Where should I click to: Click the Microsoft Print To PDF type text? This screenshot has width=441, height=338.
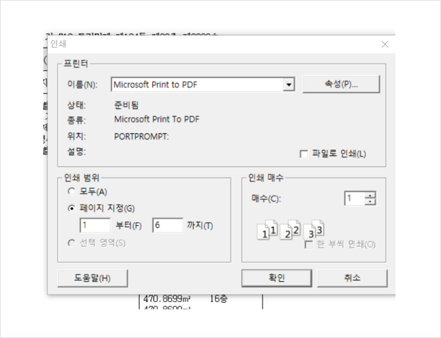coord(157,119)
